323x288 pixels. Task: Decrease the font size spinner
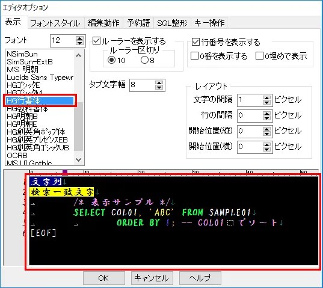point(79,43)
